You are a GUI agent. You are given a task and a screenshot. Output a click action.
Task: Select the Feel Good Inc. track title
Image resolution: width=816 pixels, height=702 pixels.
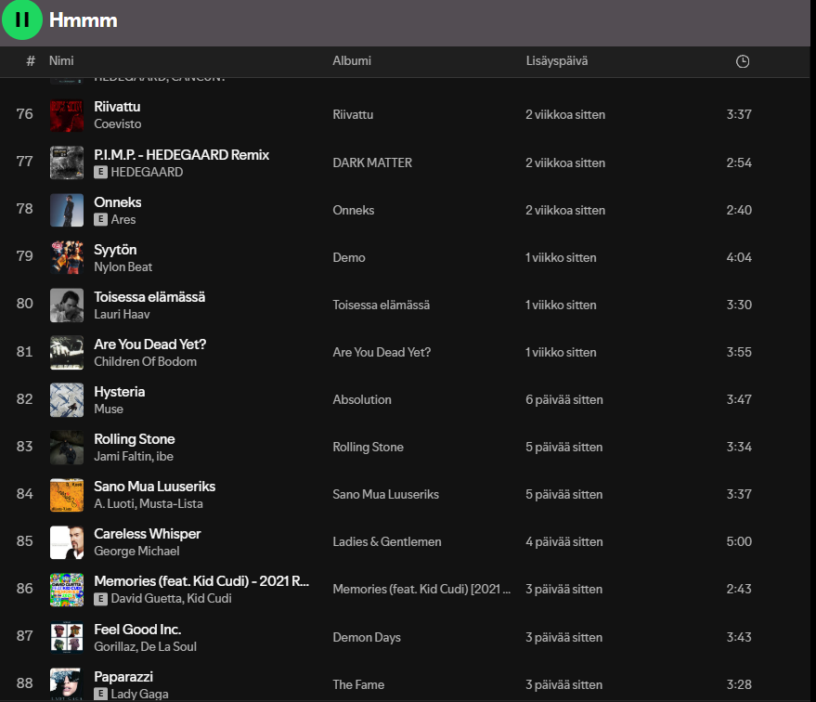(137, 630)
